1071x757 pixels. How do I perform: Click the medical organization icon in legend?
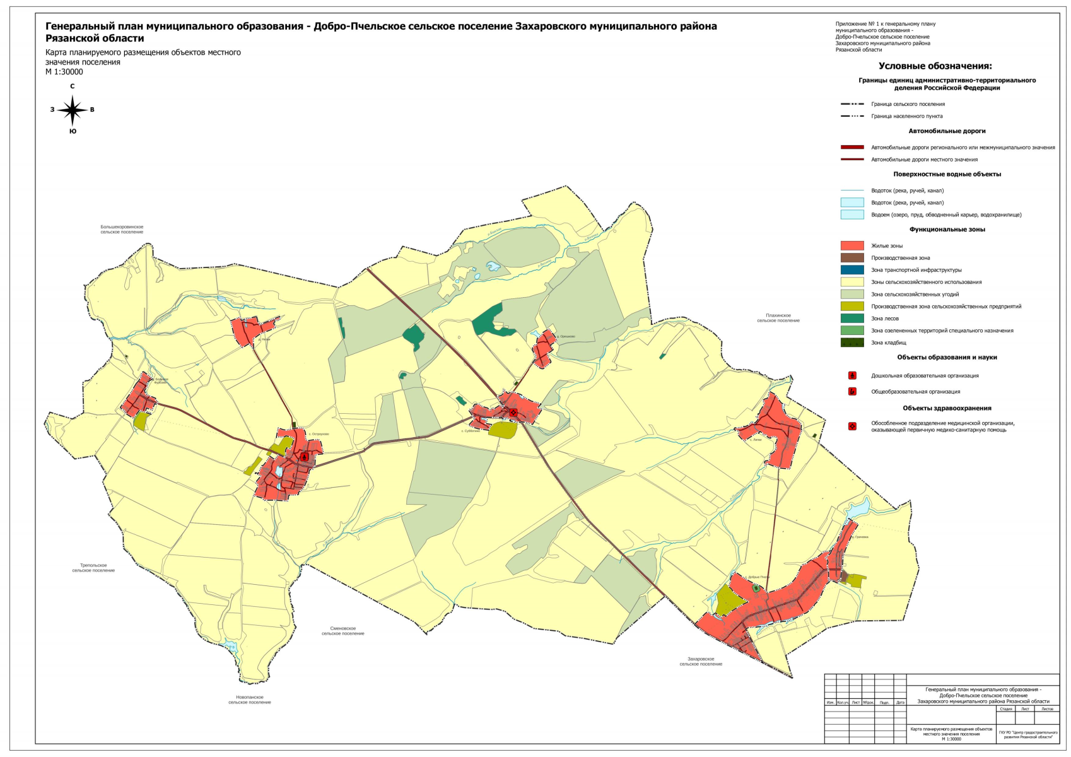pyautogui.click(x=852, y=426)
